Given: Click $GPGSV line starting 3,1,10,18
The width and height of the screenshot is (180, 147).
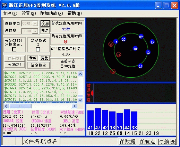Looking at the screenshot, I should 41,96.
